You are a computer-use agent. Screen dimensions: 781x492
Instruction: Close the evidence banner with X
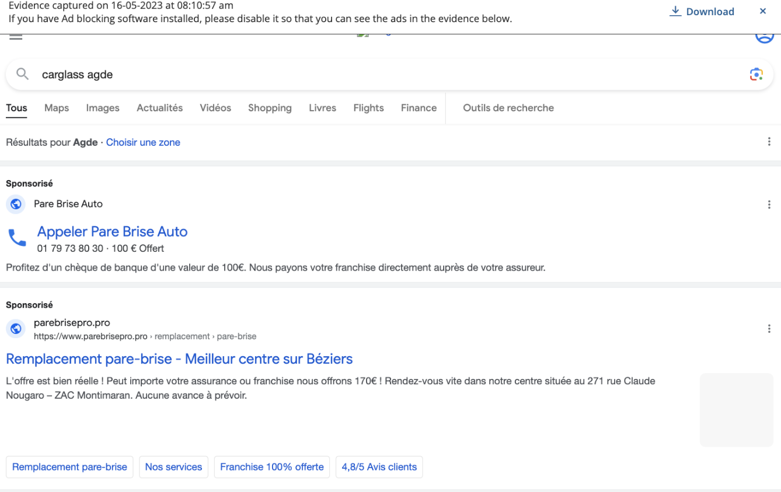(763, 11)
